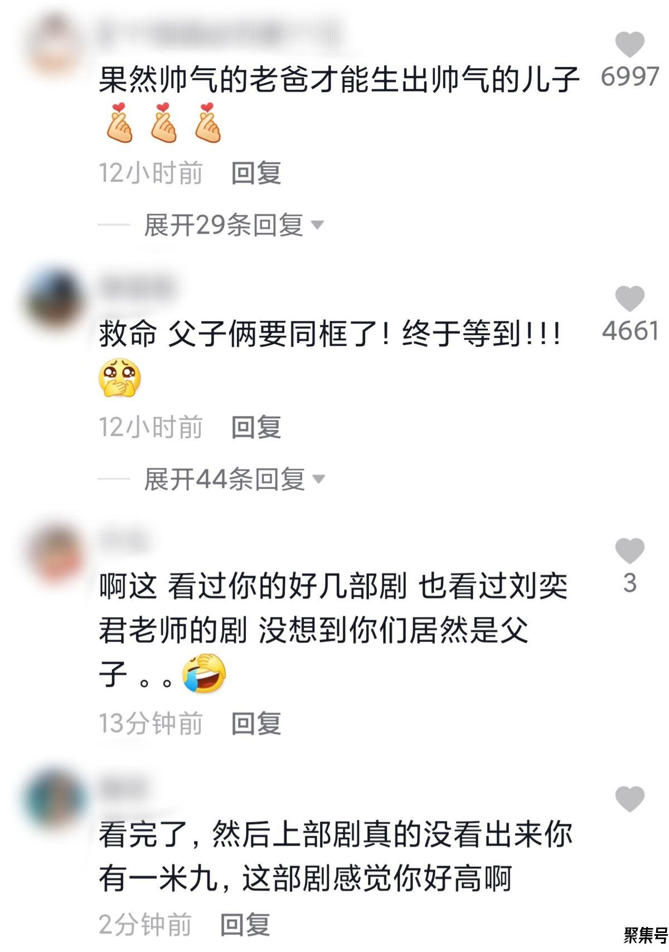Reply to comment posted 13分钟前
Image resolution: width=669 pixels, height=952 pixels.
pyautogui.click(x=256, y=723)
